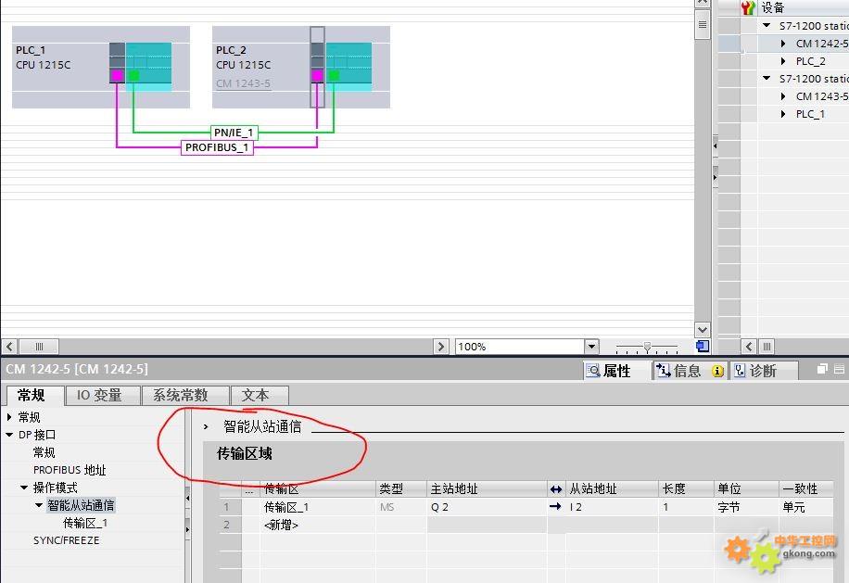This screenshot has width=849, height=583.
Task: Adjust the zoom slider handle
Action: (647, 346)
